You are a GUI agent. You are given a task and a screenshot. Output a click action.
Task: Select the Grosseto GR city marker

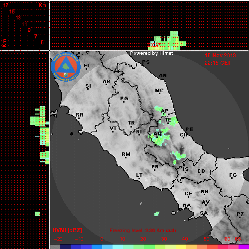click(79, 116)
